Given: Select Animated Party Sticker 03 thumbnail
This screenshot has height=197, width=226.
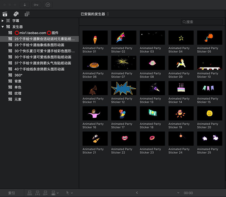Looking at the screenshot, I should click(x=152, y=37).
